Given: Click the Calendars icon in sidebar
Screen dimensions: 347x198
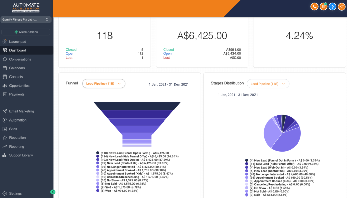Looking at the screenshot, I should click(x=5, y=68).
